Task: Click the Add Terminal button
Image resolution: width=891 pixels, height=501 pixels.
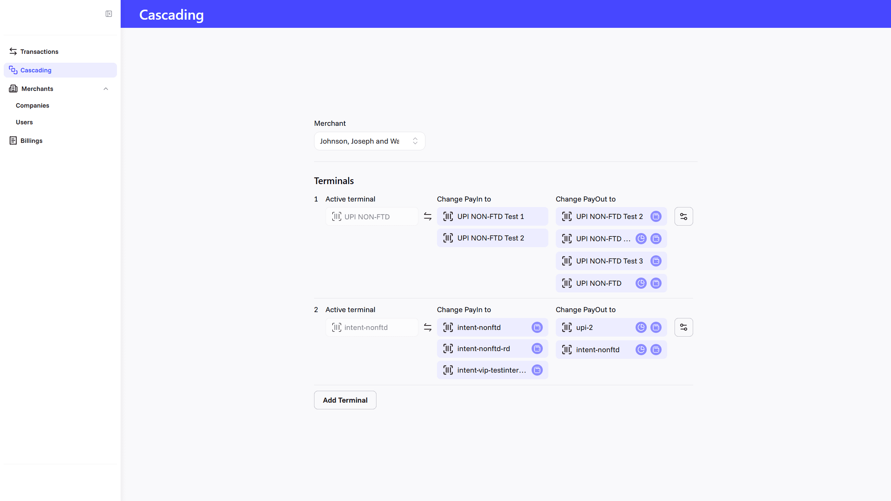Action: [345, 400]
